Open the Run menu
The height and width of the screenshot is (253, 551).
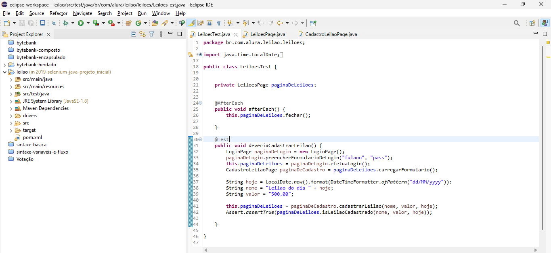tap(142, 13)
